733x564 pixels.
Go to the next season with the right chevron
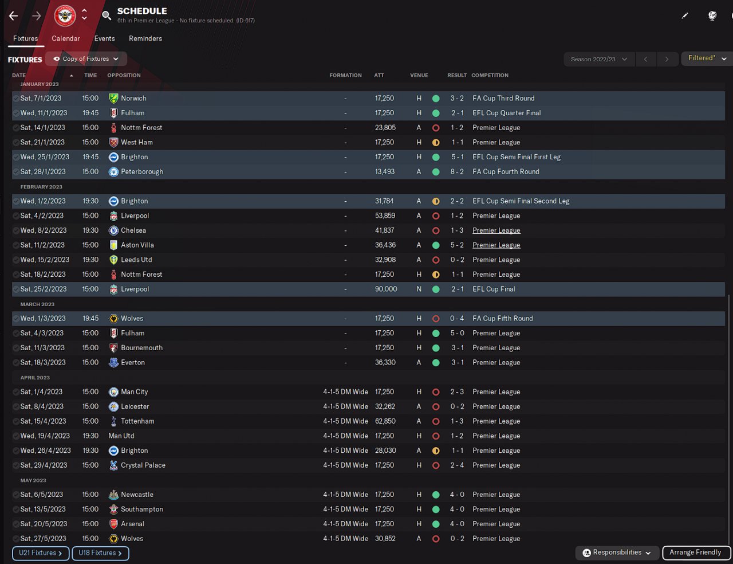coord(667,59)
